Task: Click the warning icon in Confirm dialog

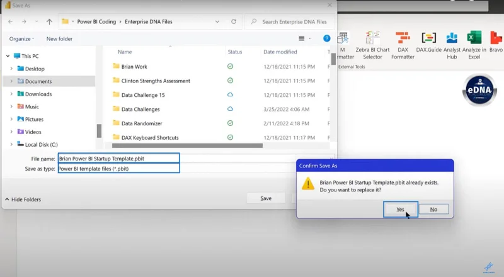Action: tap(308, 183)
